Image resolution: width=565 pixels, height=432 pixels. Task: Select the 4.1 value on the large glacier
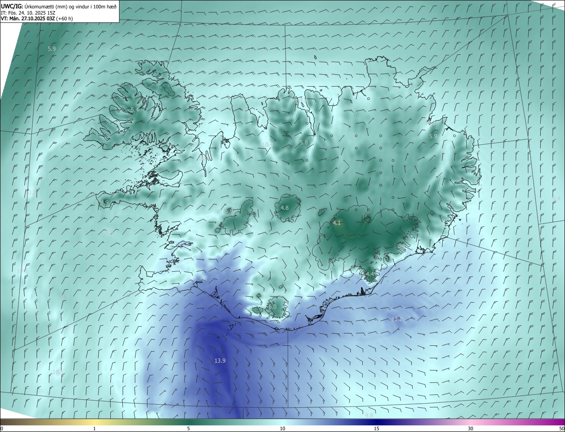[x=337, y=223]
